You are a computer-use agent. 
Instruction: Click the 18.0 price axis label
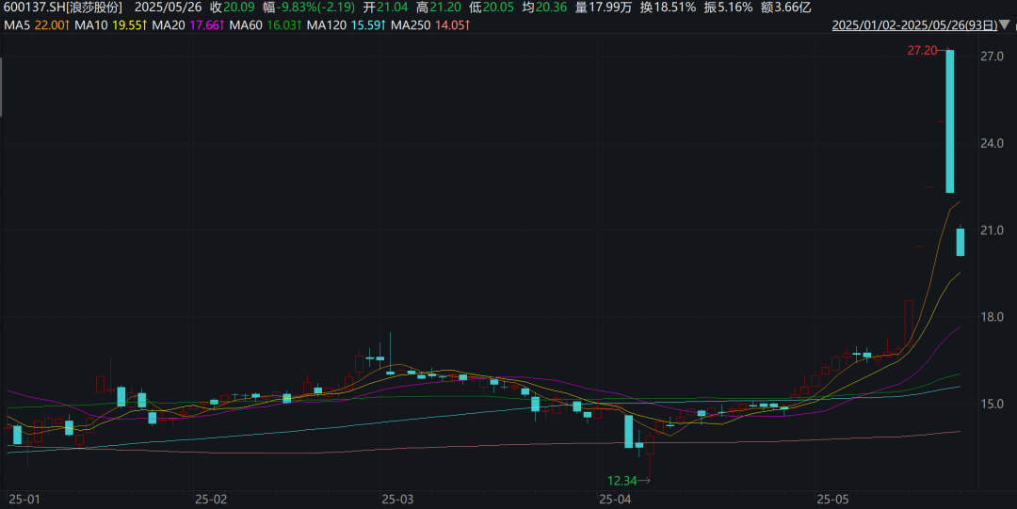coord(992,317)
